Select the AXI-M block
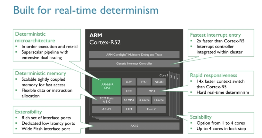Screen dimensions: 262x138 pos(106,109)
